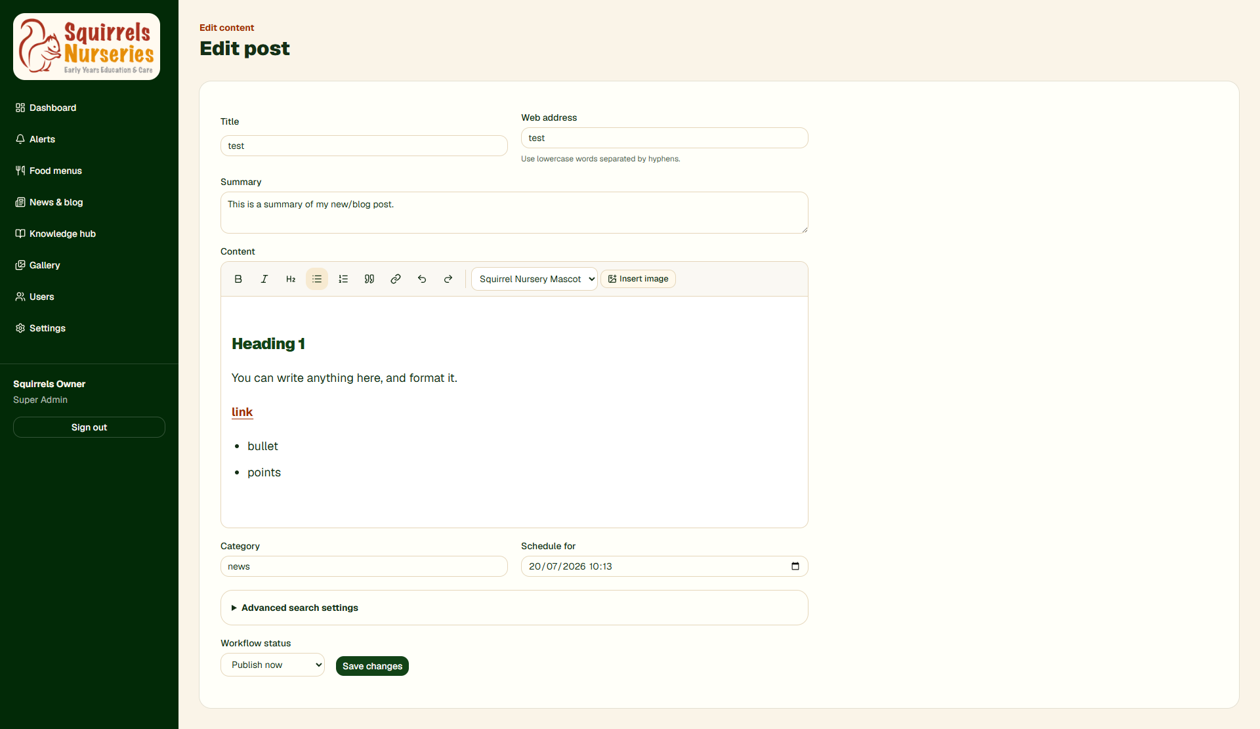Click the 'Squirrels Owner' user name
The image size is (1260, 729).
pos(49,384)
